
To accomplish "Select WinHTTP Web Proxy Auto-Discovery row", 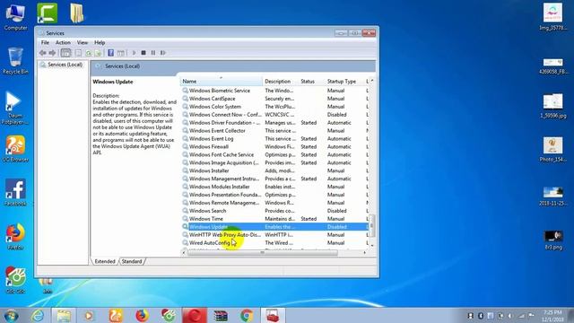I will tap(274, 235).
